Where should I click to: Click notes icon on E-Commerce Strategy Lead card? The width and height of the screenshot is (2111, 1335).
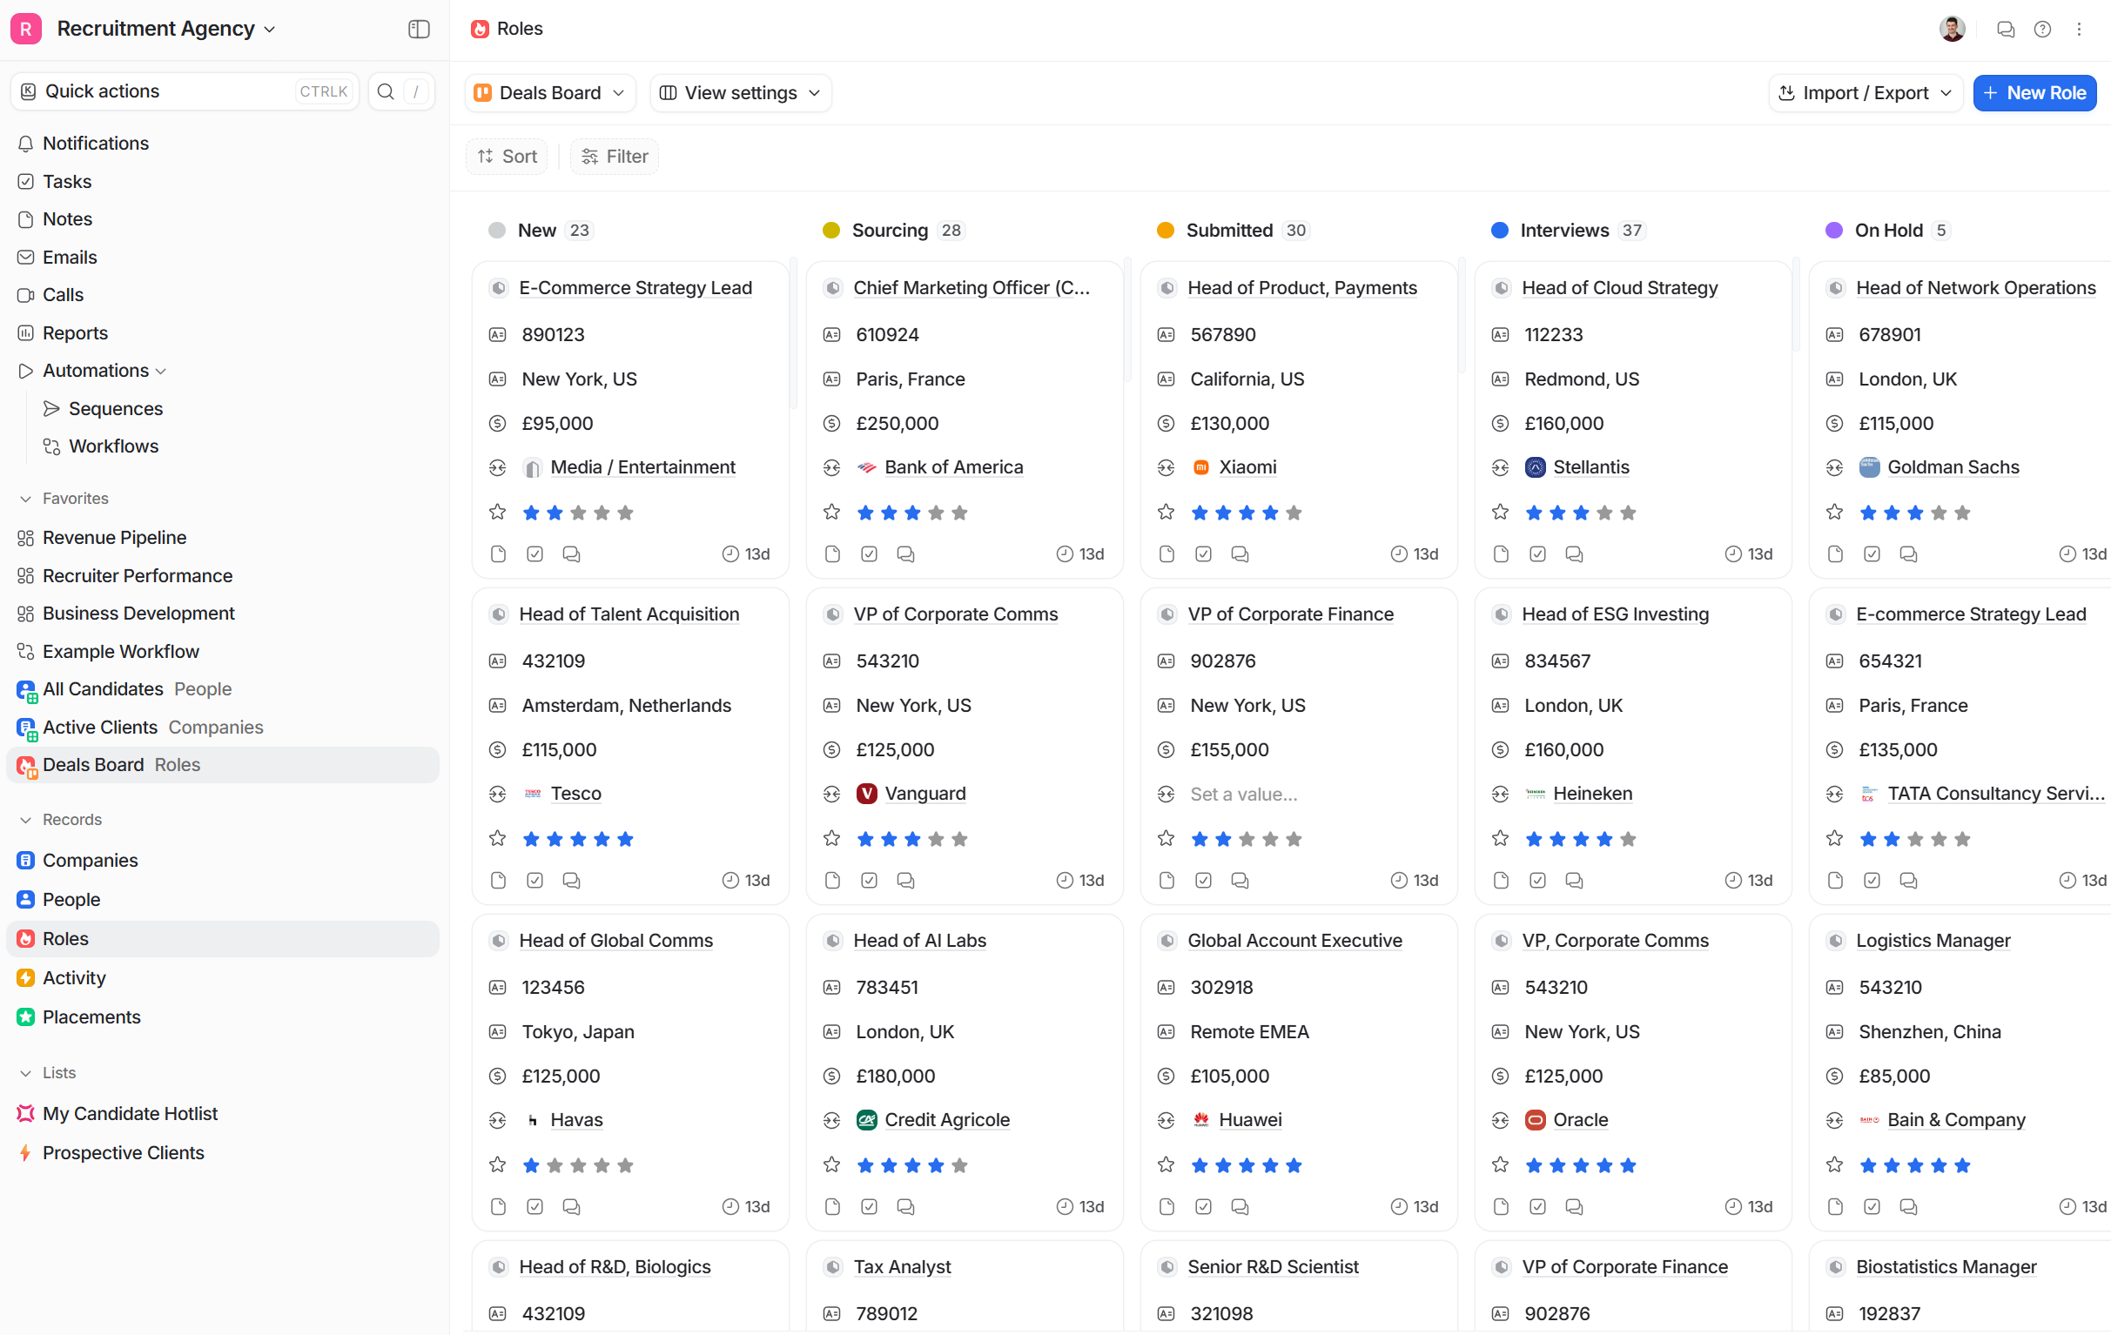click(498, 554)
